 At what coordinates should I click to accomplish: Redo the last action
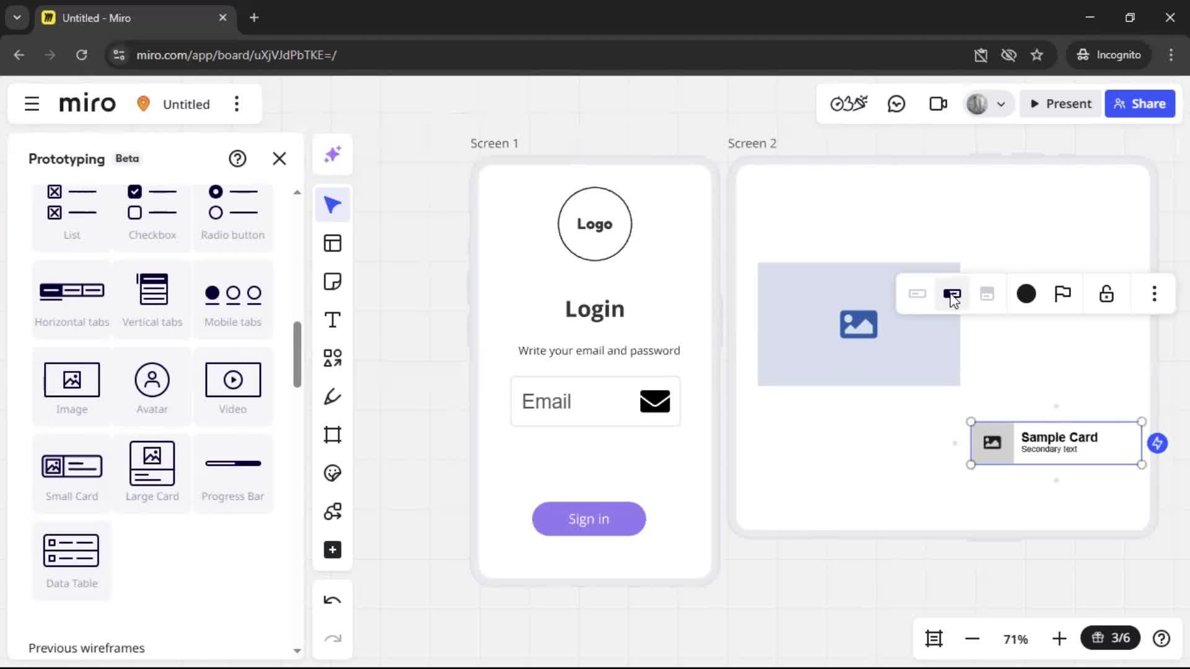[333, 639]
